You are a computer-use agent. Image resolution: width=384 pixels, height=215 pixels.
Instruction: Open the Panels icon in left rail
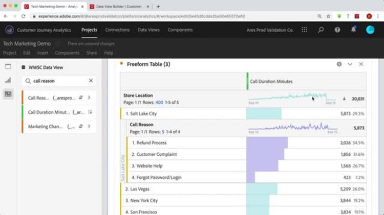tap(8, 66)
